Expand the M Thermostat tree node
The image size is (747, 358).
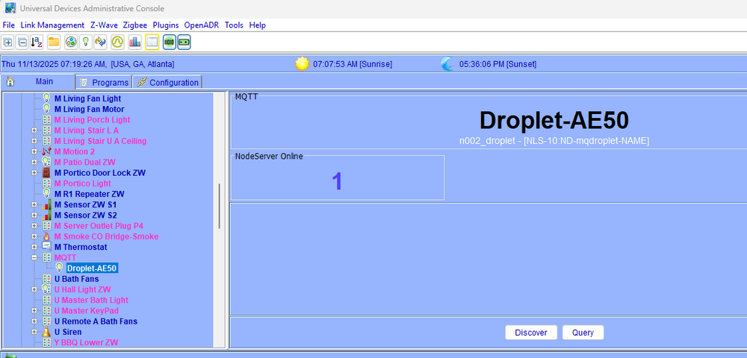pos(34,247)
